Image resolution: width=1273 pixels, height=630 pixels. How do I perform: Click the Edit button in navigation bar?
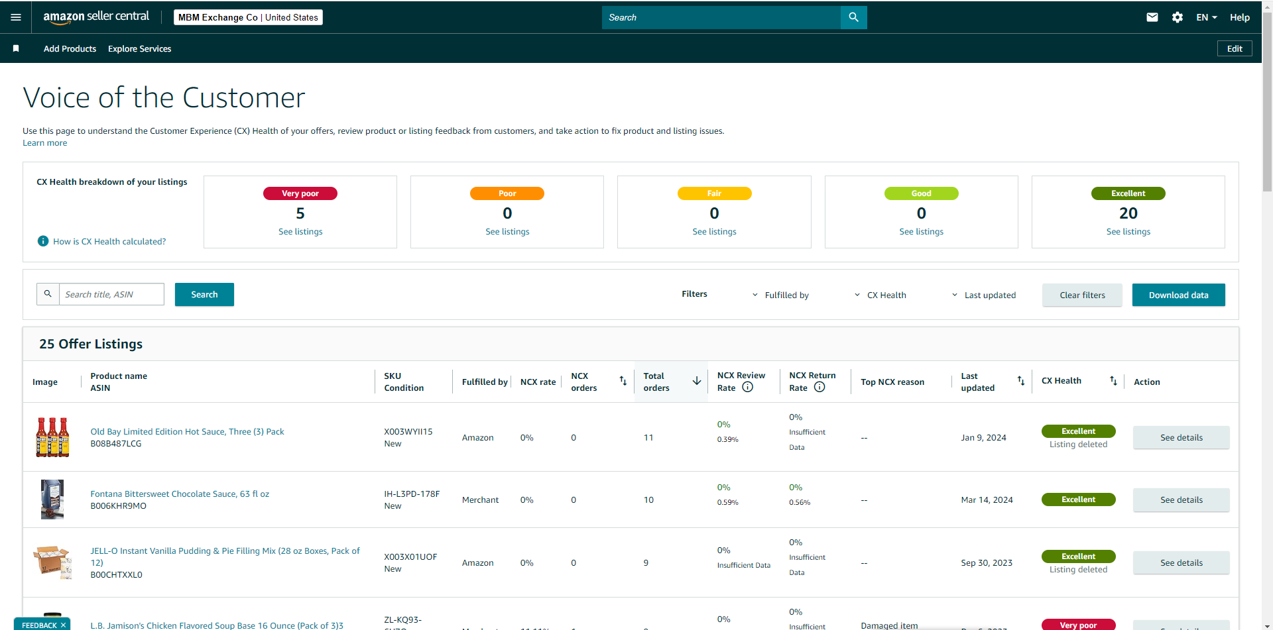click(1235, 48)
